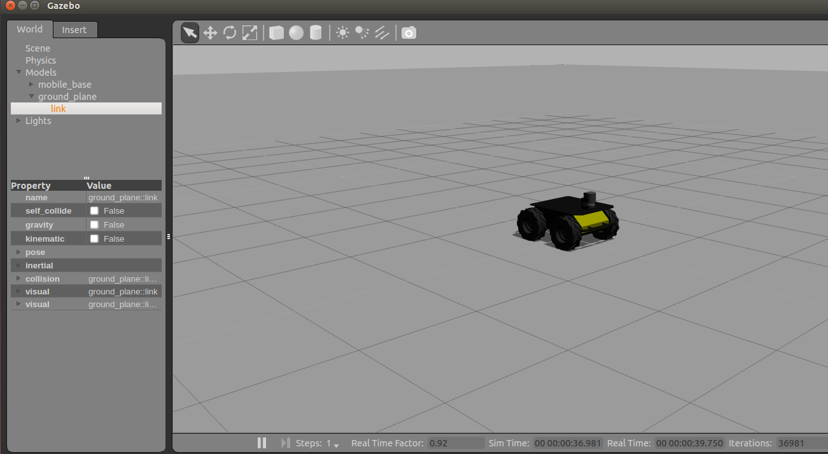Screen dimensions: 828x454
Task: Add a directional light
Action: point(382,32)
